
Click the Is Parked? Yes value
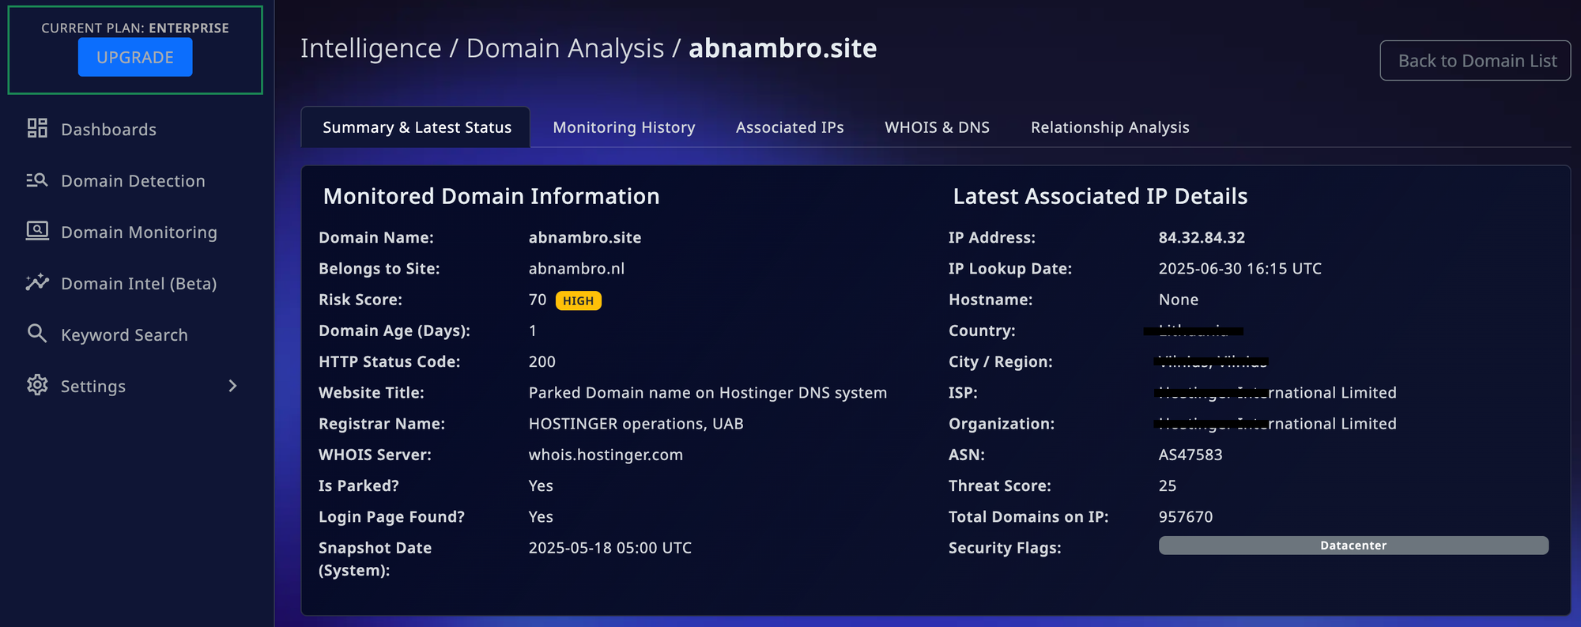541,485
